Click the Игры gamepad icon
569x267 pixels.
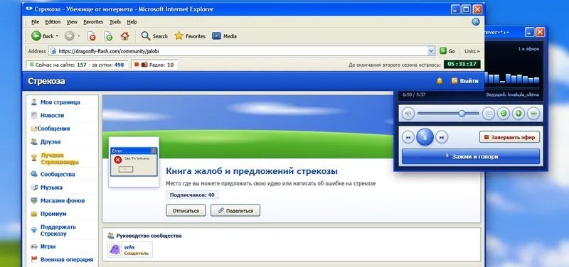tap(34, 246)
